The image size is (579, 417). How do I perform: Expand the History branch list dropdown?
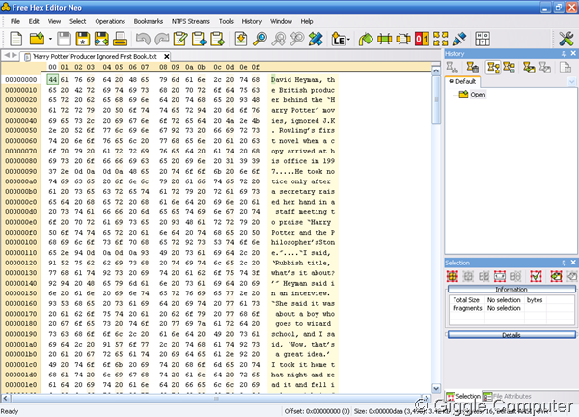(x=571, y=82)
